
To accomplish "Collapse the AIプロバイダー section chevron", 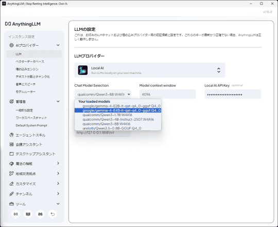I will pyautogui.click(x=58, y=45).
